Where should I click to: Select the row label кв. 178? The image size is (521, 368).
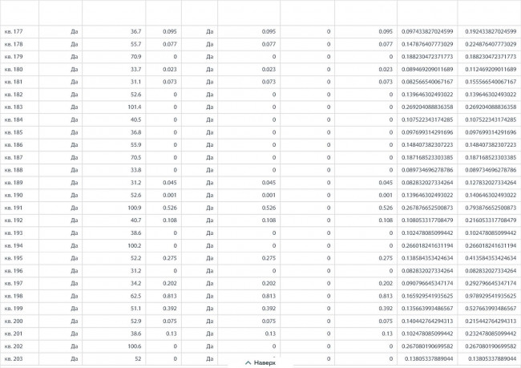click(14, 44)
